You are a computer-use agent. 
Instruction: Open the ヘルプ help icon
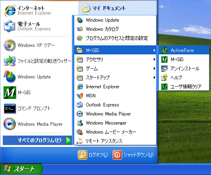pos(164,77)
